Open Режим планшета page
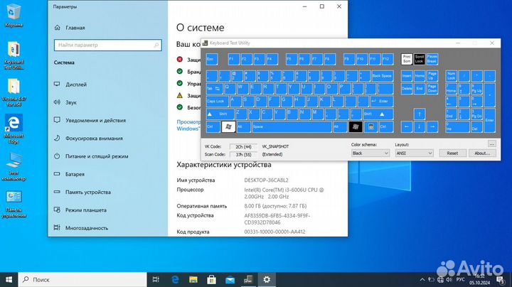This screenshot has width=512, height=287. coord(86,210)
